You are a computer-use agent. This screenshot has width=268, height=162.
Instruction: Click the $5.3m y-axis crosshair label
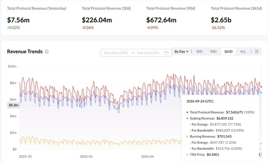click(13, 105)
